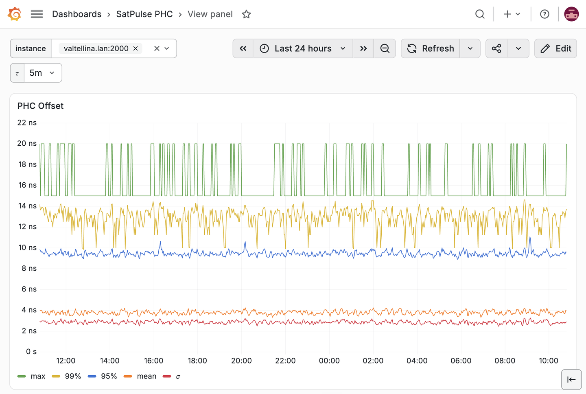586x394 pixels.
Task: Expand the refresh interval dropdown arrow
Action: [470, 48]
